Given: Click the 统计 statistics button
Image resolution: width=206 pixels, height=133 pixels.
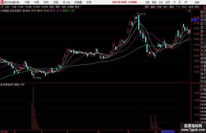Looking at the screenshot, I should pos(165,7).
